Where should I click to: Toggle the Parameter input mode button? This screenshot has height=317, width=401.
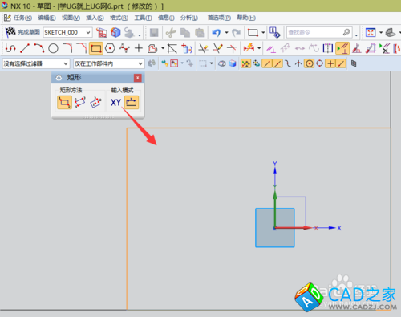(132, 102)
